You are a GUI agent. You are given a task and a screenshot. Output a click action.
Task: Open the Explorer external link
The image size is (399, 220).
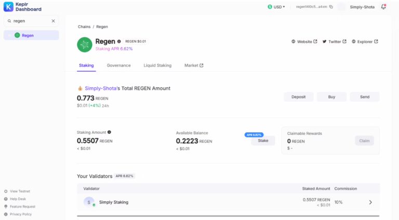(x=365, y=42)
